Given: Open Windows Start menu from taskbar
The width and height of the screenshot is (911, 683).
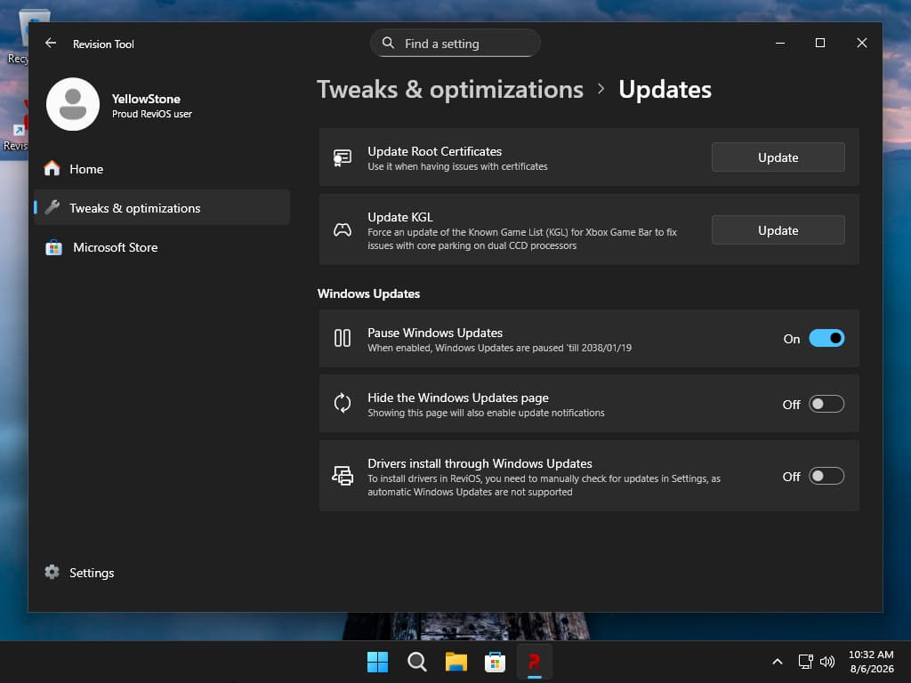Looking at the screenshot, I should (x=377, y=662).
